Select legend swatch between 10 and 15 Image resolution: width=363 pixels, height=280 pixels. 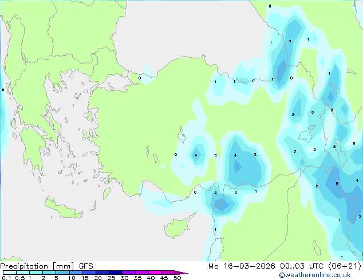76,273
